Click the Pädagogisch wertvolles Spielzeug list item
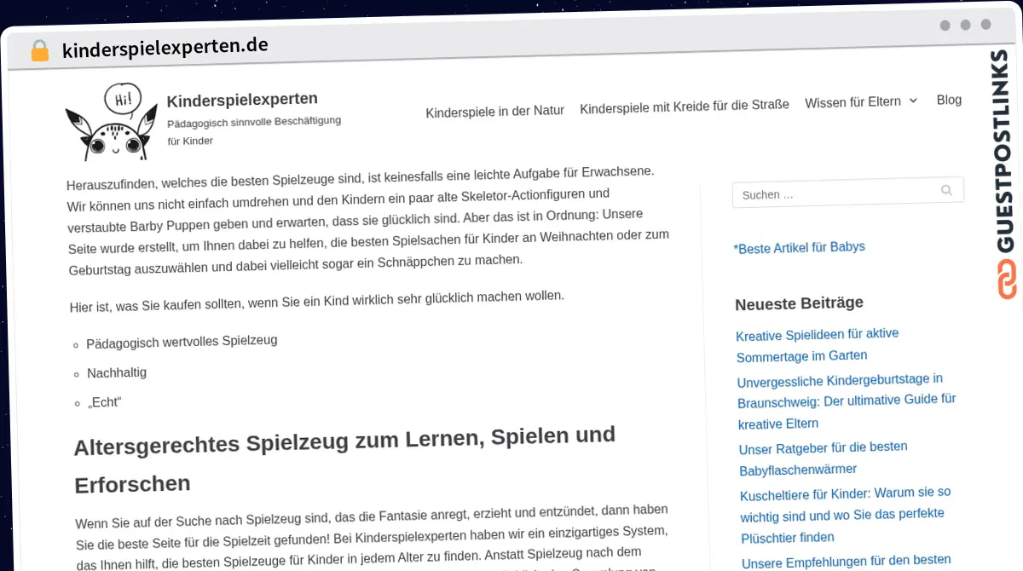The height and width of the screenshot is (571, 1023). [182, 342]
